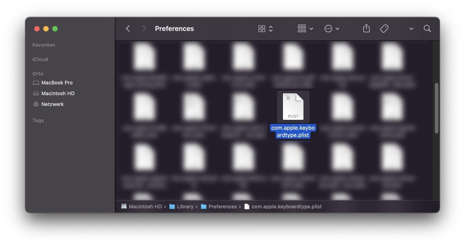Close the Finder window with red button

click(37, 29)
